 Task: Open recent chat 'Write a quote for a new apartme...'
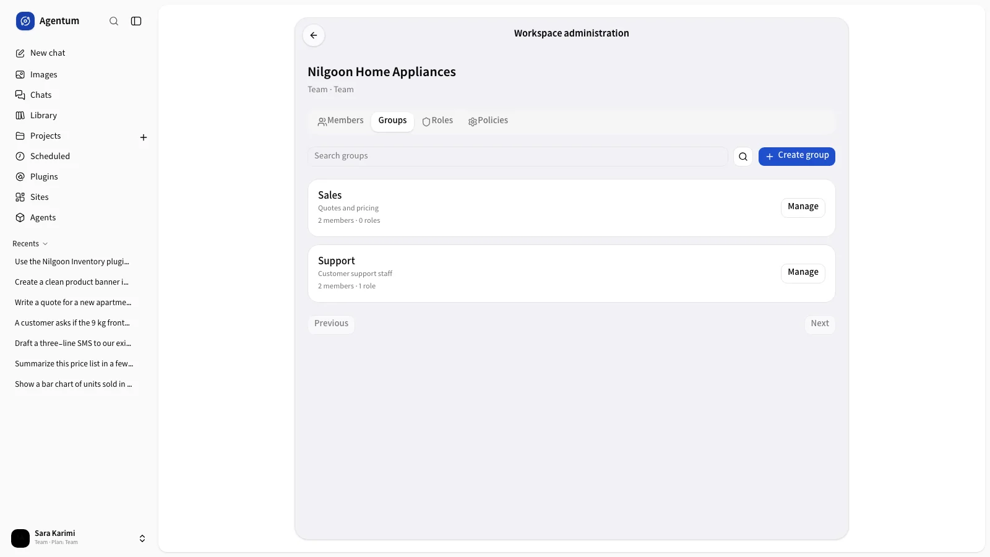click(x=73, y=303)
